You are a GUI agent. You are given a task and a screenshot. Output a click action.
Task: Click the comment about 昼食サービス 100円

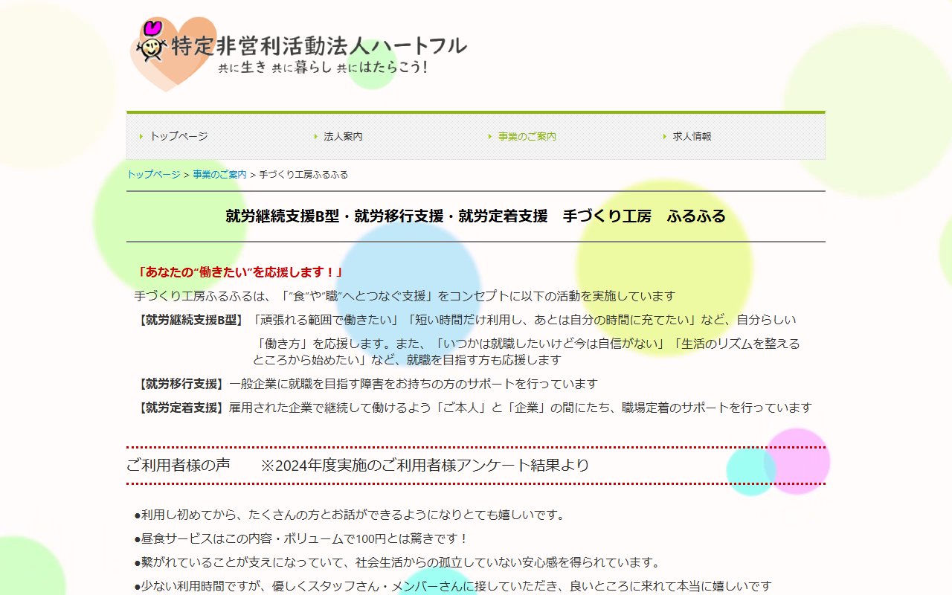pos(301,538)
